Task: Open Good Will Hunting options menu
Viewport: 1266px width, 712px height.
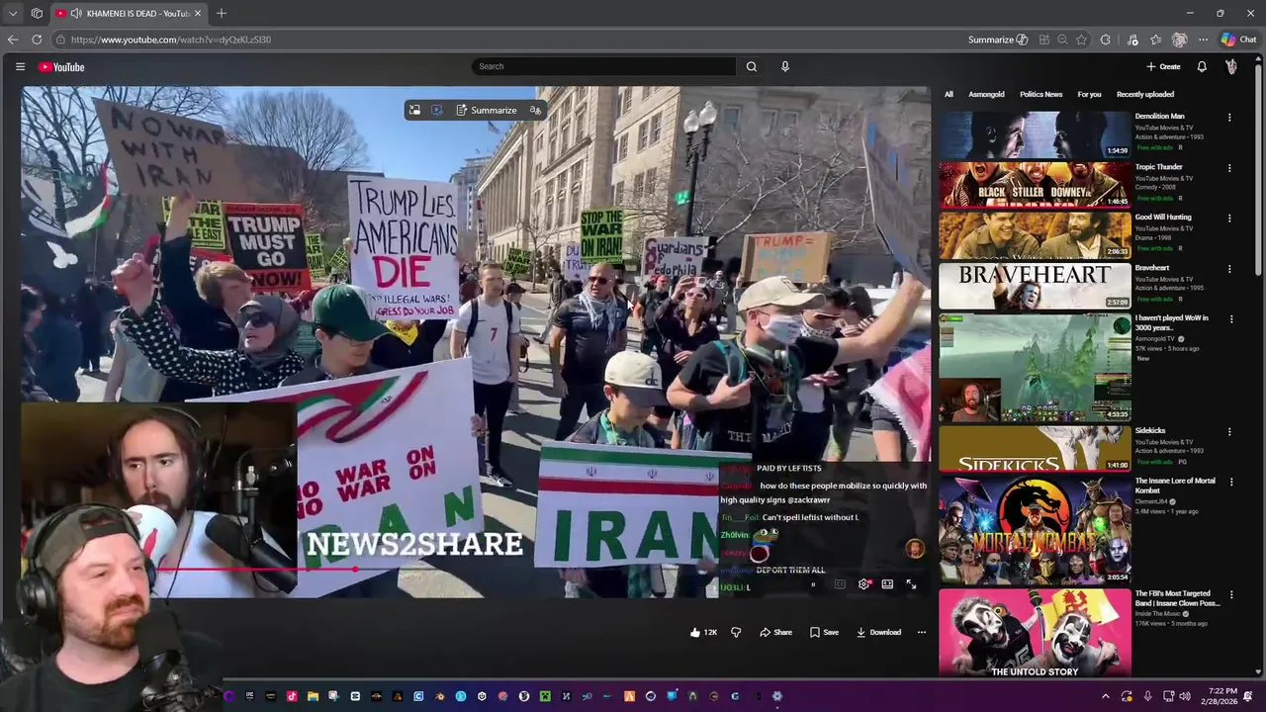Action: (x=1230, y=218)
